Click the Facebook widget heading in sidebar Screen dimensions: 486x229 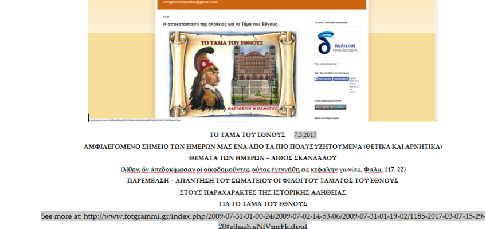point(332,73)
